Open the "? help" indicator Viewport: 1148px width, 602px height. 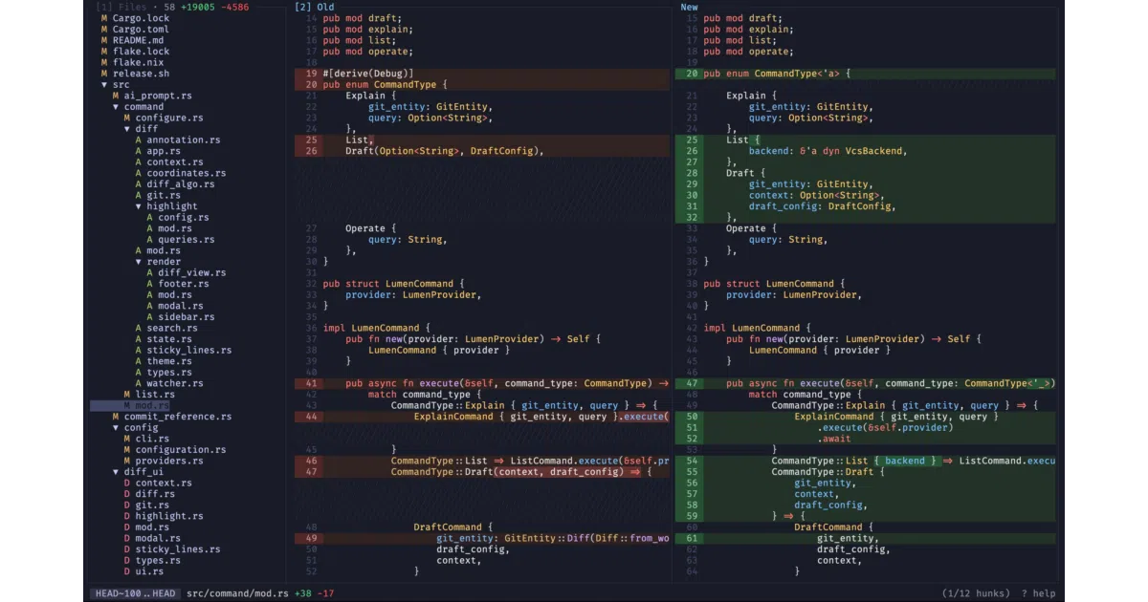(1038, 593)
